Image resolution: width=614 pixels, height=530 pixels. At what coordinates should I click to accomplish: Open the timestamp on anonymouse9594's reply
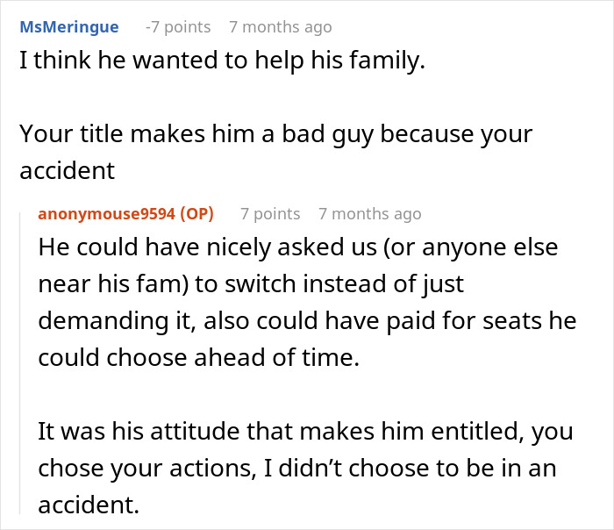(369, 213)
